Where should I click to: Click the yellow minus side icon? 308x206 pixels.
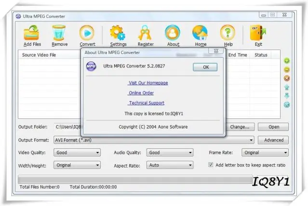click(x=287, y=70)
